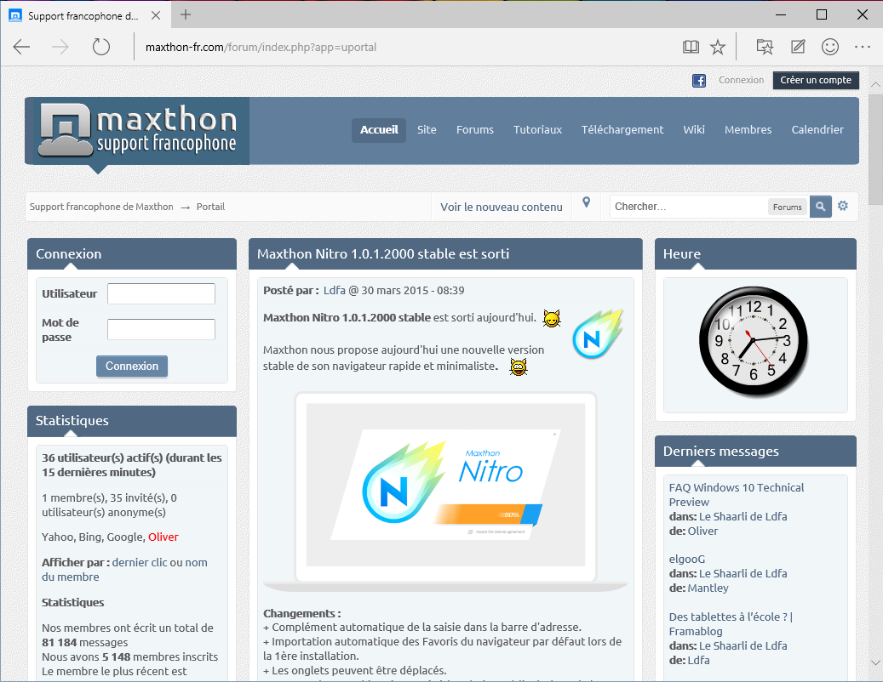Click the page scrollbar down arrow

(875, 663)
